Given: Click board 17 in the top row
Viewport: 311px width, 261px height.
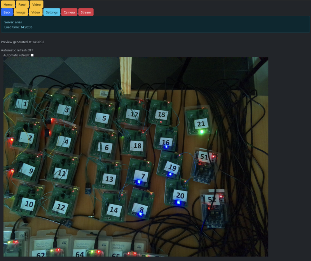Looking at the screenshot, I should [134, 113].
